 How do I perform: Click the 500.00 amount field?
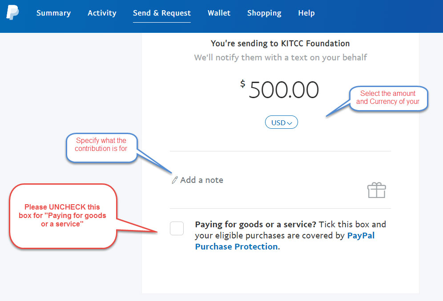click(x=284, y=90)
